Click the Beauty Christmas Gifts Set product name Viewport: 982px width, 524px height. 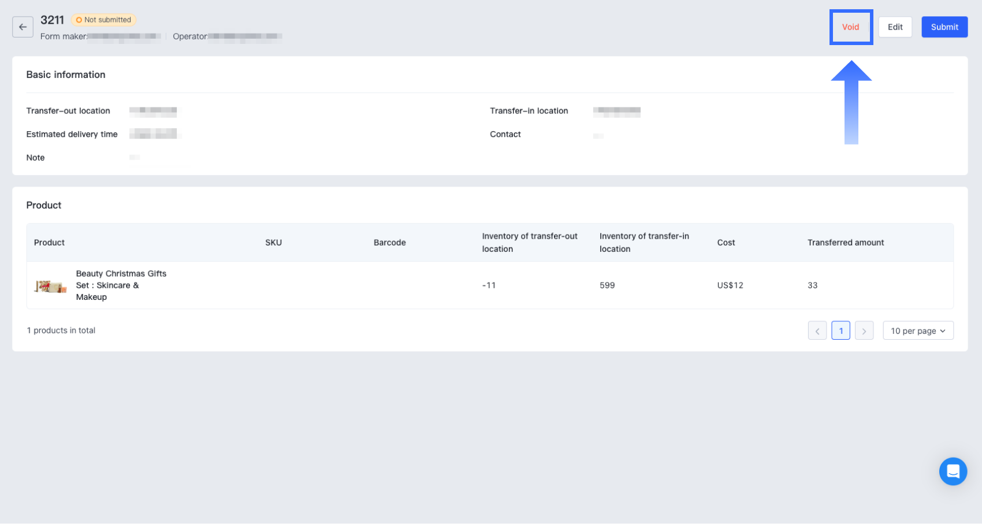click(121, 285)
